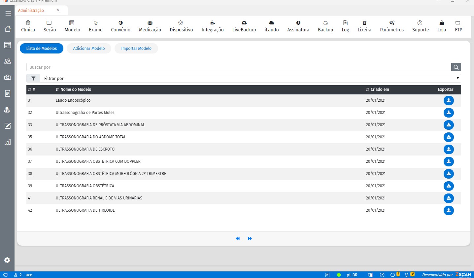The height and width of the screenshot is (278, 474).
Task: Select row Laudo Endoscópico
Action: tap(244, 100)
